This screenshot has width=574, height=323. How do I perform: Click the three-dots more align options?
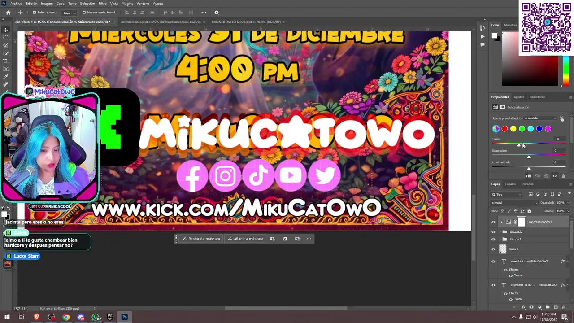tap(204, 13)
